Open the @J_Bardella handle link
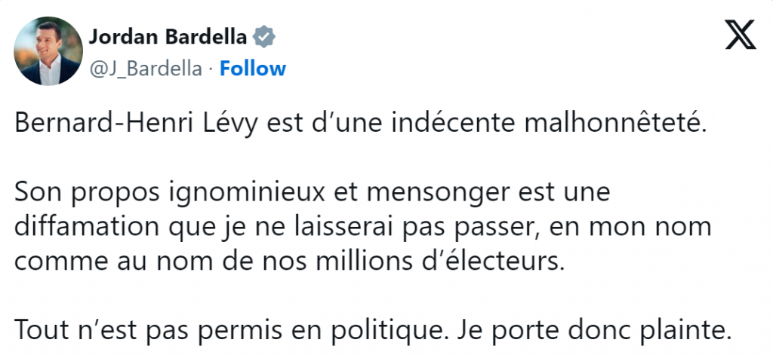The width and height of the screenshot is (773, 355). click(x=146, y=69)
